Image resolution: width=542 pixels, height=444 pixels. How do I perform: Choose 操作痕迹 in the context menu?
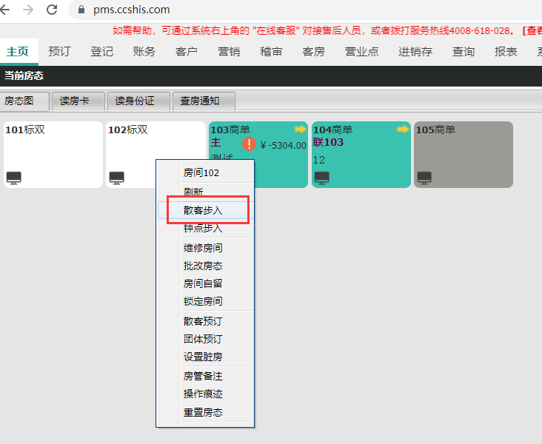(x=203, y=394)
